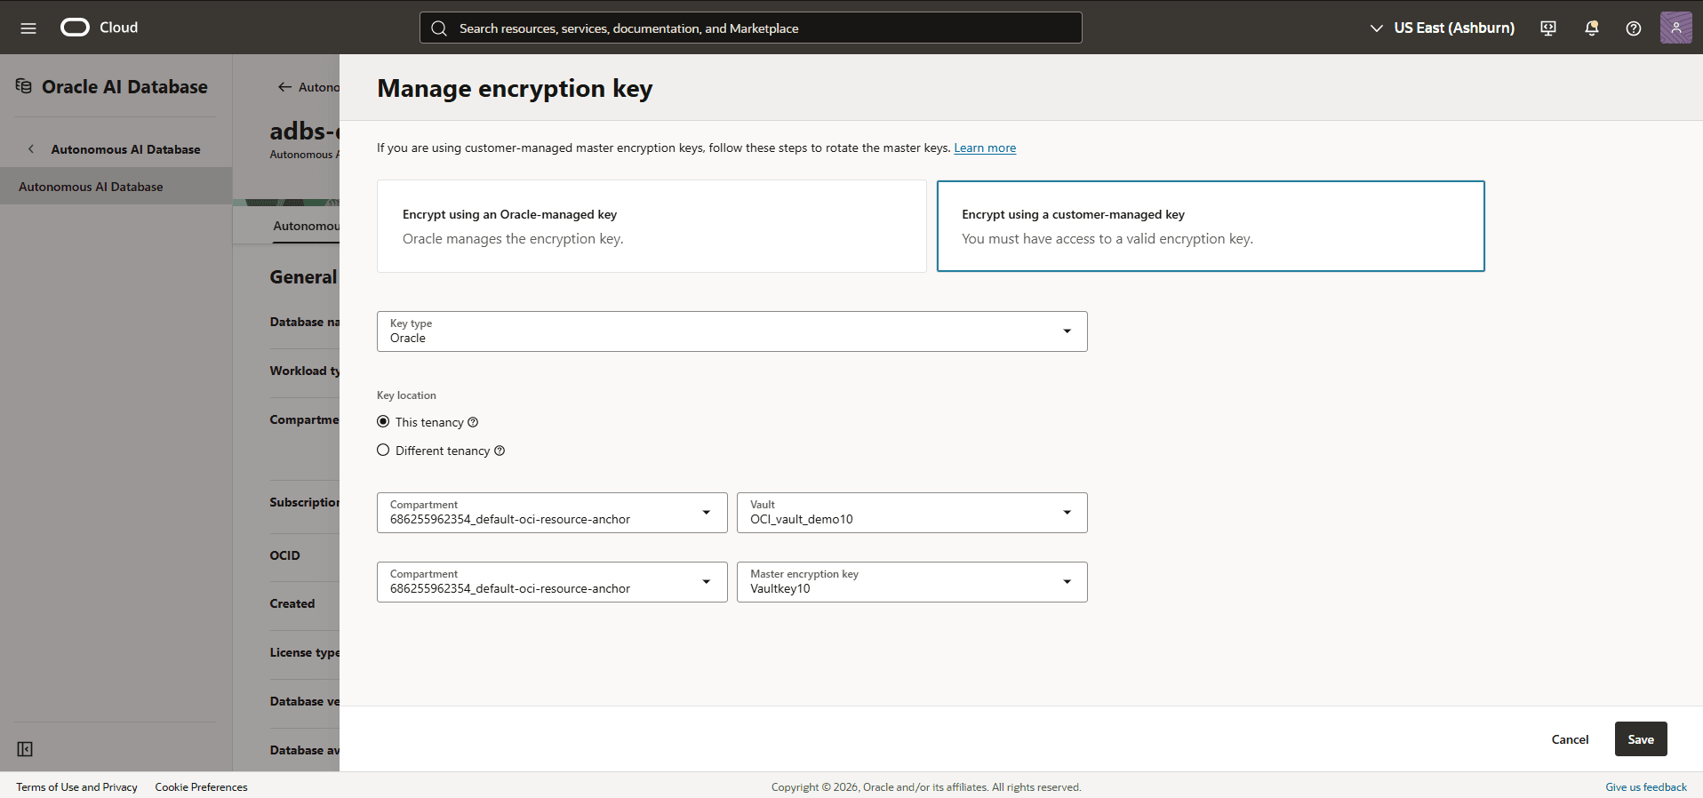Go back to Autonomous AI Database parent menu
This screenshot has width=1703, height=798.
tap(125, 149)
